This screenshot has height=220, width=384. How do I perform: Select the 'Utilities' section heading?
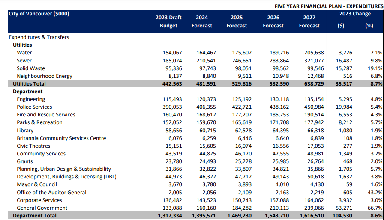click(x=22, y=45)
